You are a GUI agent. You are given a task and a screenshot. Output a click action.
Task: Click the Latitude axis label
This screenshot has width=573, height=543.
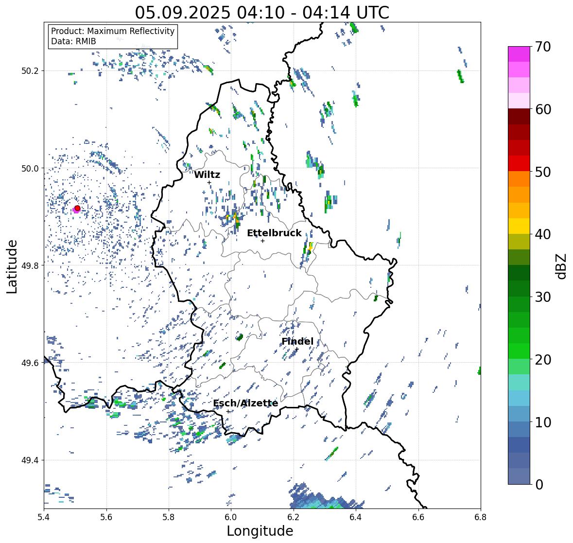(x=12, y=266)
